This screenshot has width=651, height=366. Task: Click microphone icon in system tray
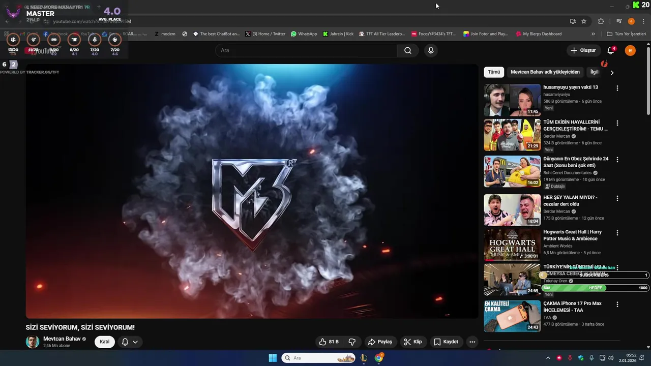pyautogui.click(x=591, y=358)
